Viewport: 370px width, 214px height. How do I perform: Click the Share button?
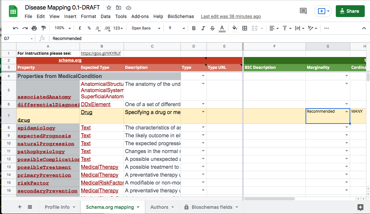pyautogui.click(x=350, y=11)
